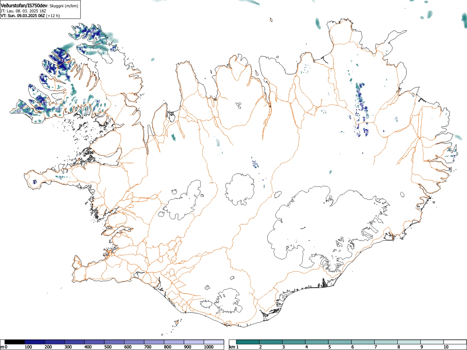Pick the 700–800 m legend color segment
The image size is (467, 350).
(154, 342)
